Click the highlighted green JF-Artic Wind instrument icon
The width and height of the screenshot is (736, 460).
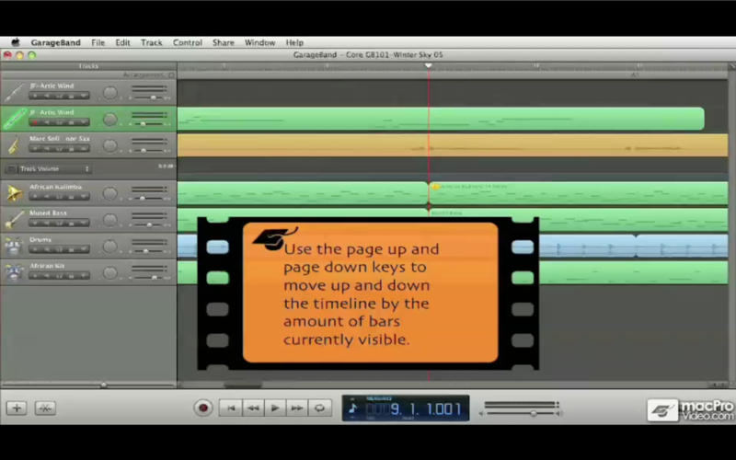14,120
